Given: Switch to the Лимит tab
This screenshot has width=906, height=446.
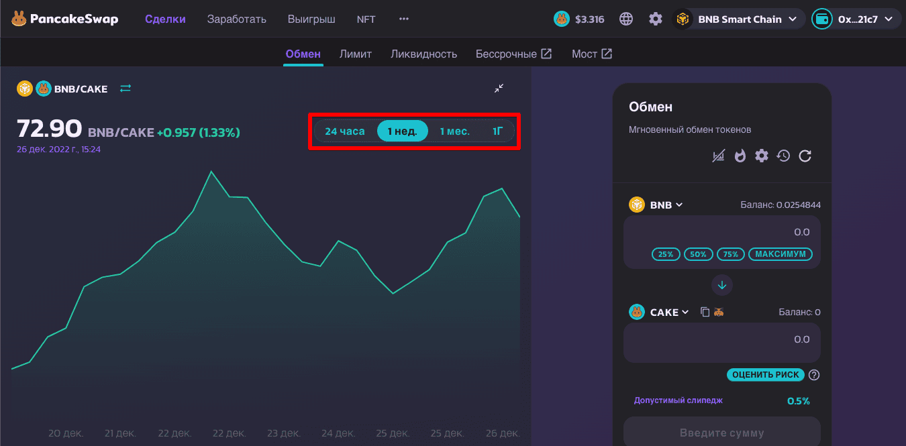Looking at the screenshot, I should pyautogui.click(x=356, y=54).
